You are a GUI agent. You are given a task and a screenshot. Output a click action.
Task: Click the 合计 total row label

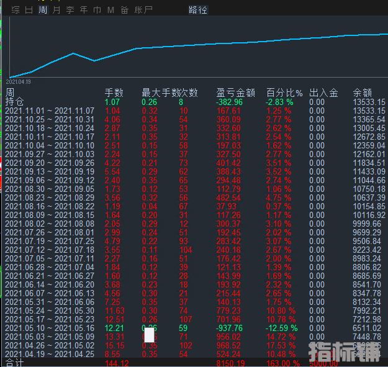click(15, 363)
